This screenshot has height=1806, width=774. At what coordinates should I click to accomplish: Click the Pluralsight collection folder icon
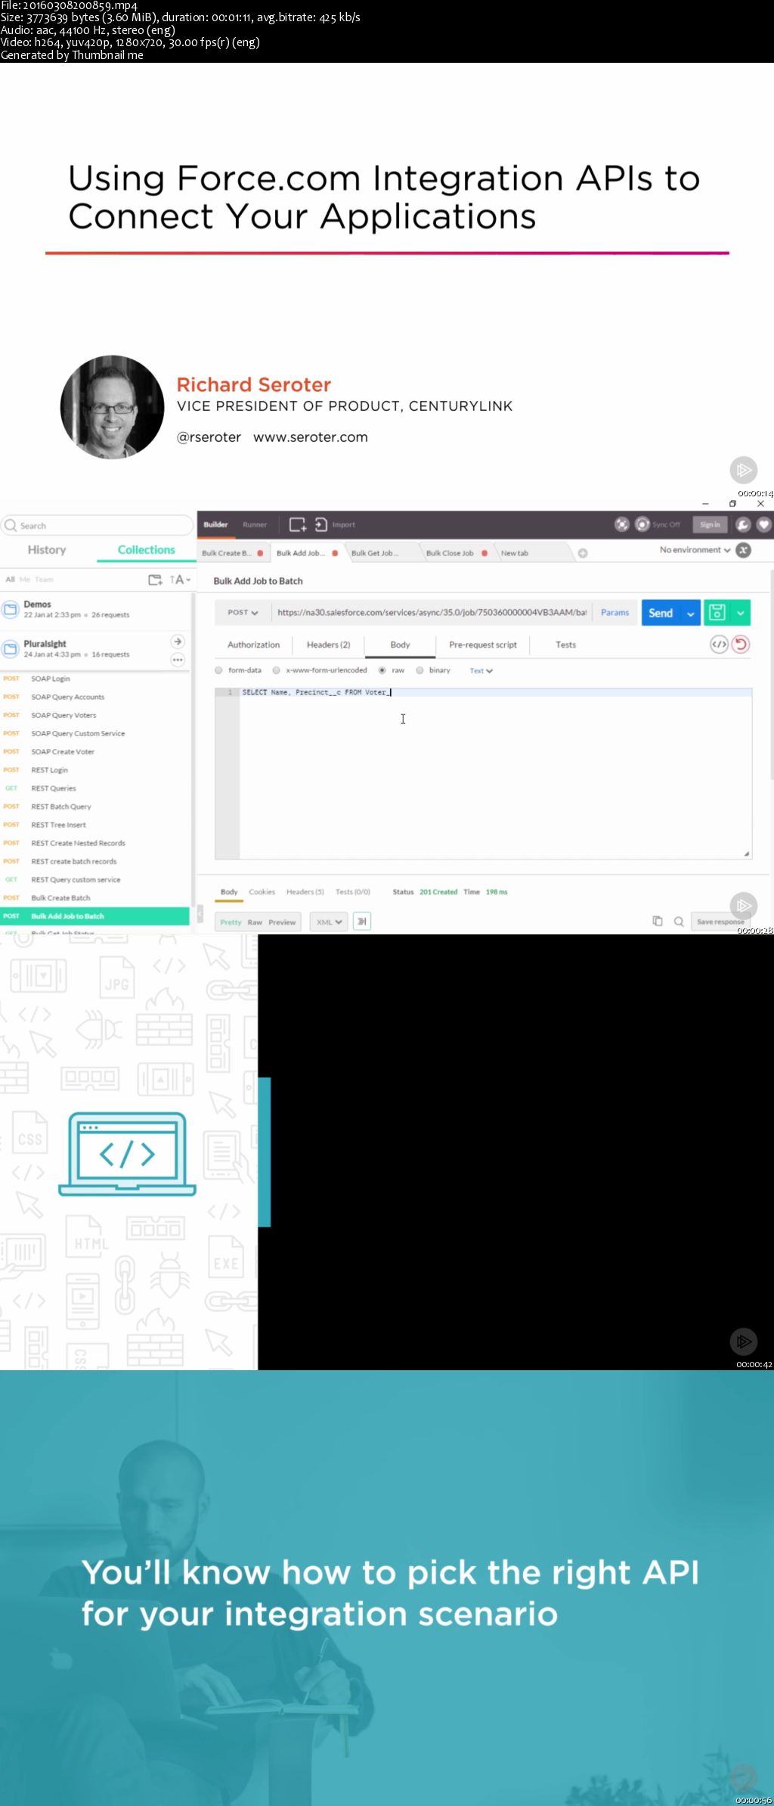click(11, 648)
